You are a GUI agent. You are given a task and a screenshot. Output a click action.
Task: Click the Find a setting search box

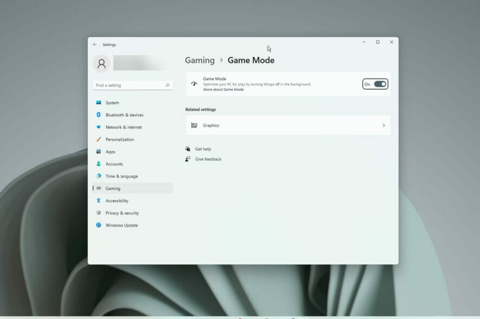click(133, 85)
